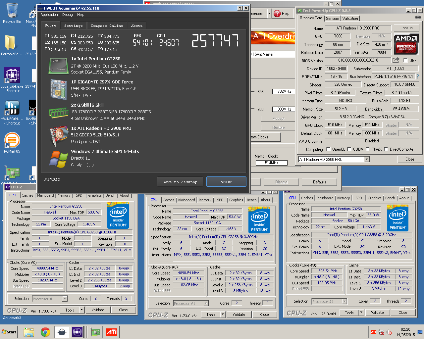Click the START benchmark button in Aquamark
Screen dimensions: 424x339
226,182
